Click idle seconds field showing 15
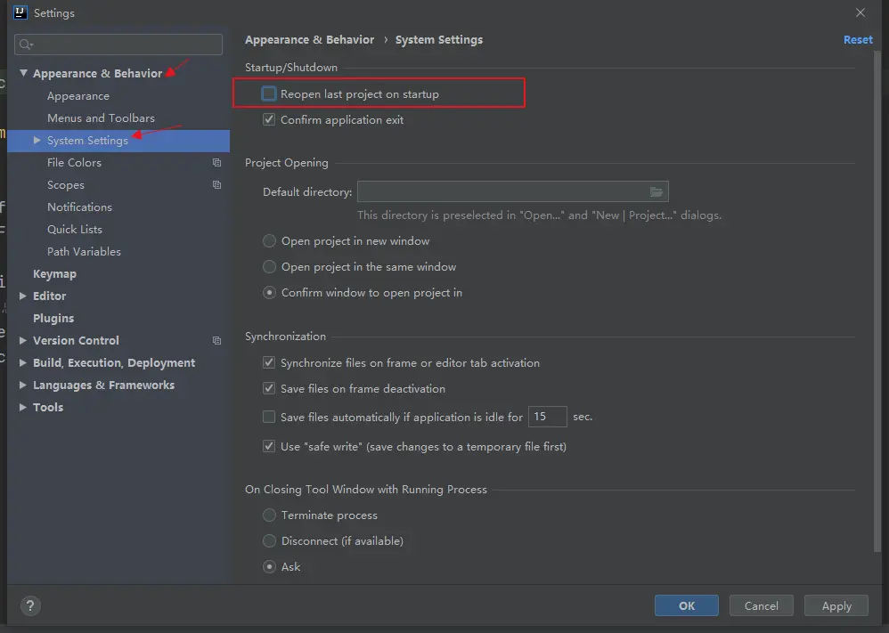Image resolution: width=889 pixels, height=633 pixels. click(x=547, y=417)
